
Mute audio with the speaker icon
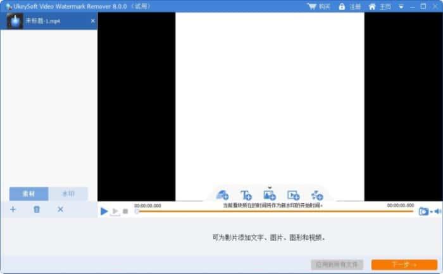[437, 211]
